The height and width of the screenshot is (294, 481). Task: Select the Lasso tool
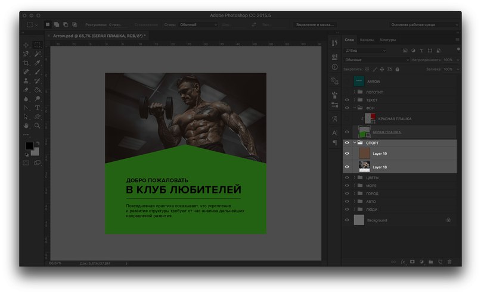tap(26, 54)
